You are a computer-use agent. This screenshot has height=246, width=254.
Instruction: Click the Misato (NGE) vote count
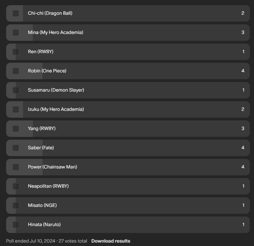pyautogui.click(x=243, y=205)
